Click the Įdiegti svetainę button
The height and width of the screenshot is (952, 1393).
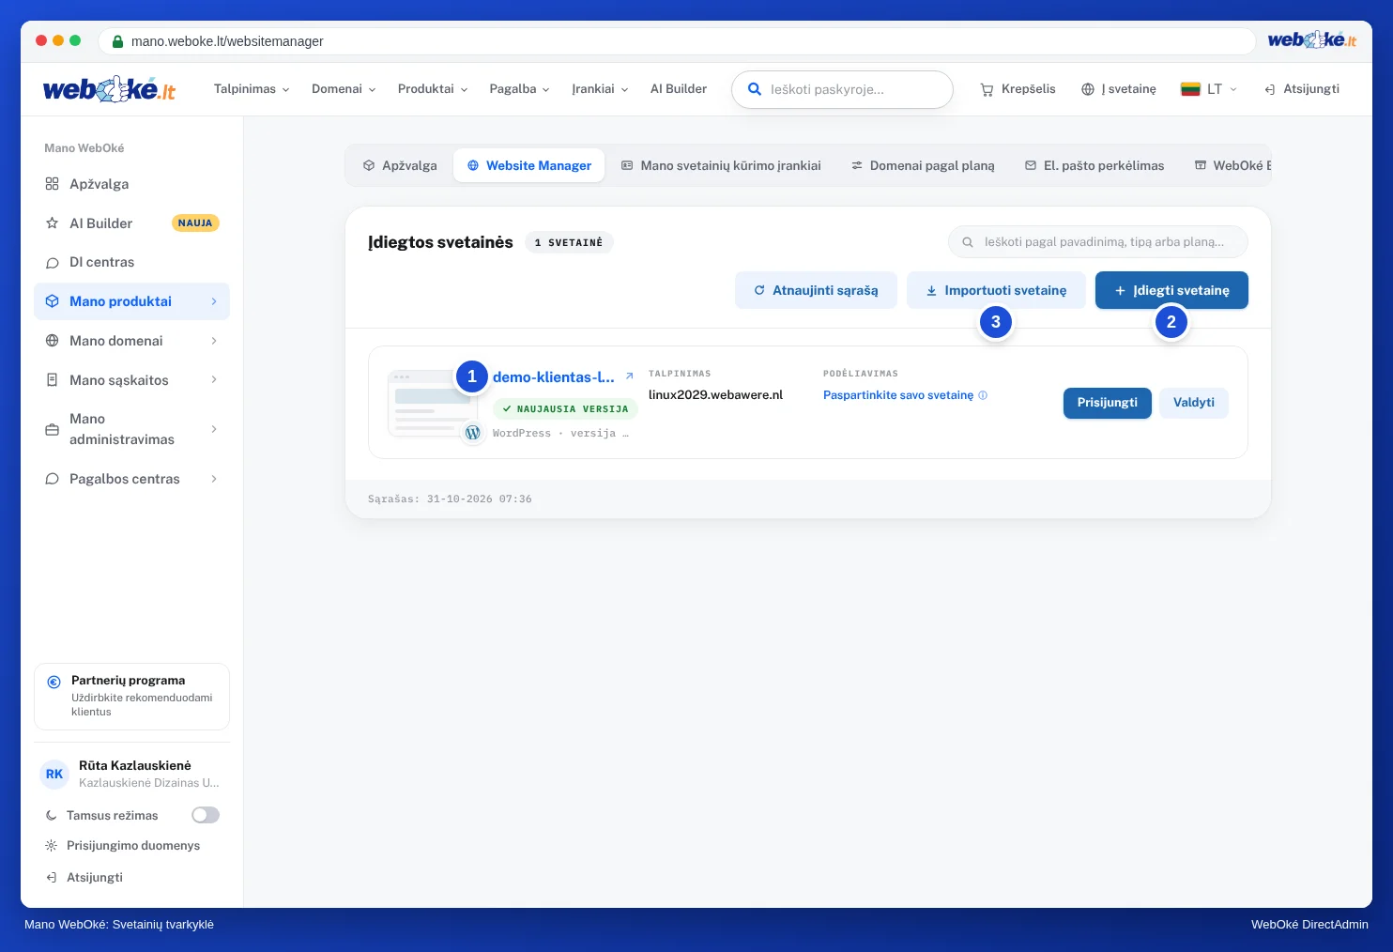1171,290
